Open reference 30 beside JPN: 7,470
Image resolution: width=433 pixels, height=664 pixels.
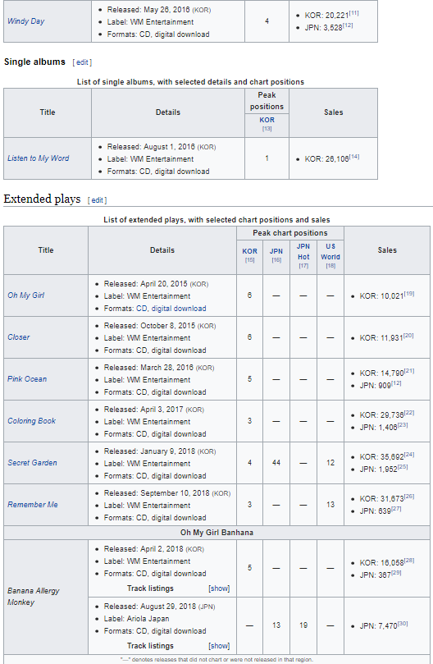pos(403,624)
